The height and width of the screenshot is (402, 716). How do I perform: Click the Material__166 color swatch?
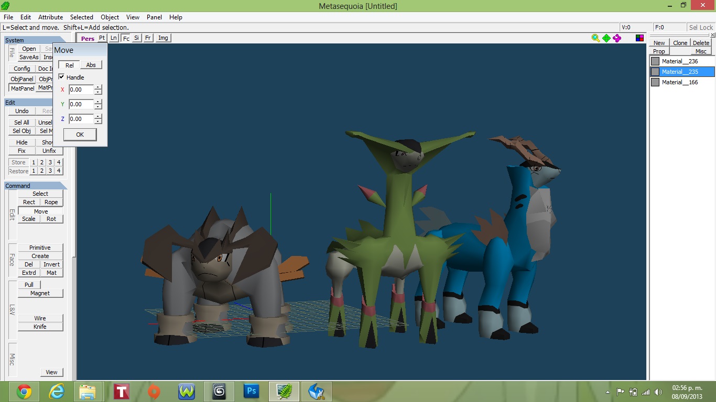coord(655,82)
